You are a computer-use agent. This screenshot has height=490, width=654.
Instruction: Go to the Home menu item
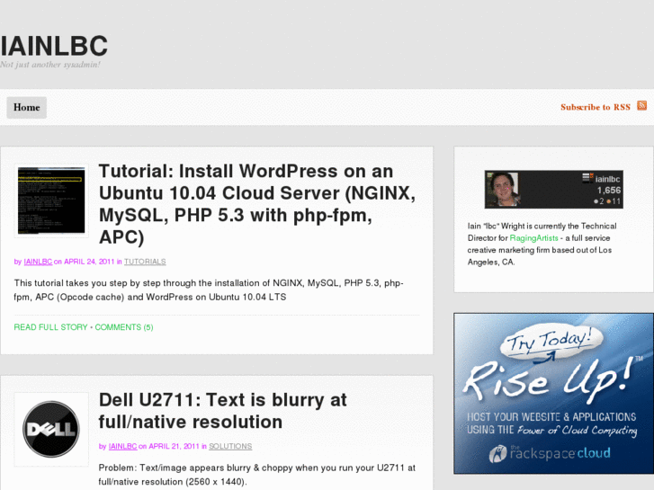point(27,107)
